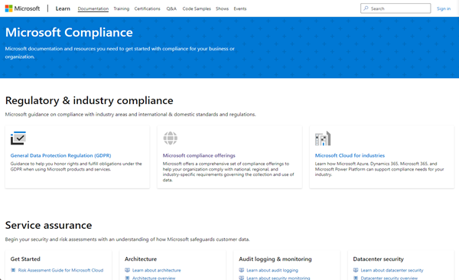Image resolution: width=459 pixels, height=280 pixels.
Task: Open Architecture overview link
Action: (x=154, y=278)
